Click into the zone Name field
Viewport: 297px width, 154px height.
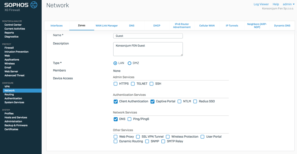148,36
